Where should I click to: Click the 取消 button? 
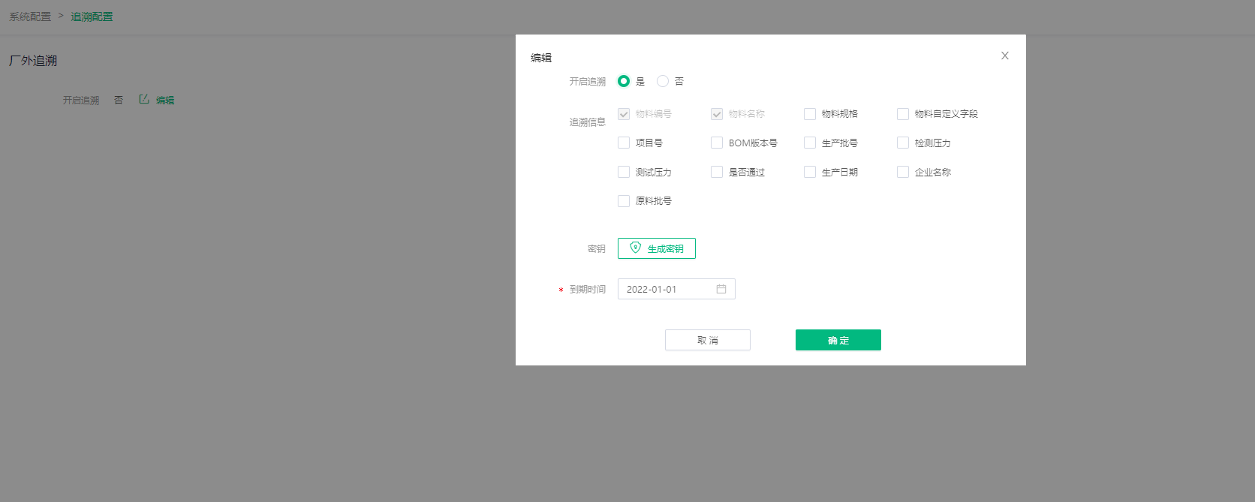tap(708, 340)
